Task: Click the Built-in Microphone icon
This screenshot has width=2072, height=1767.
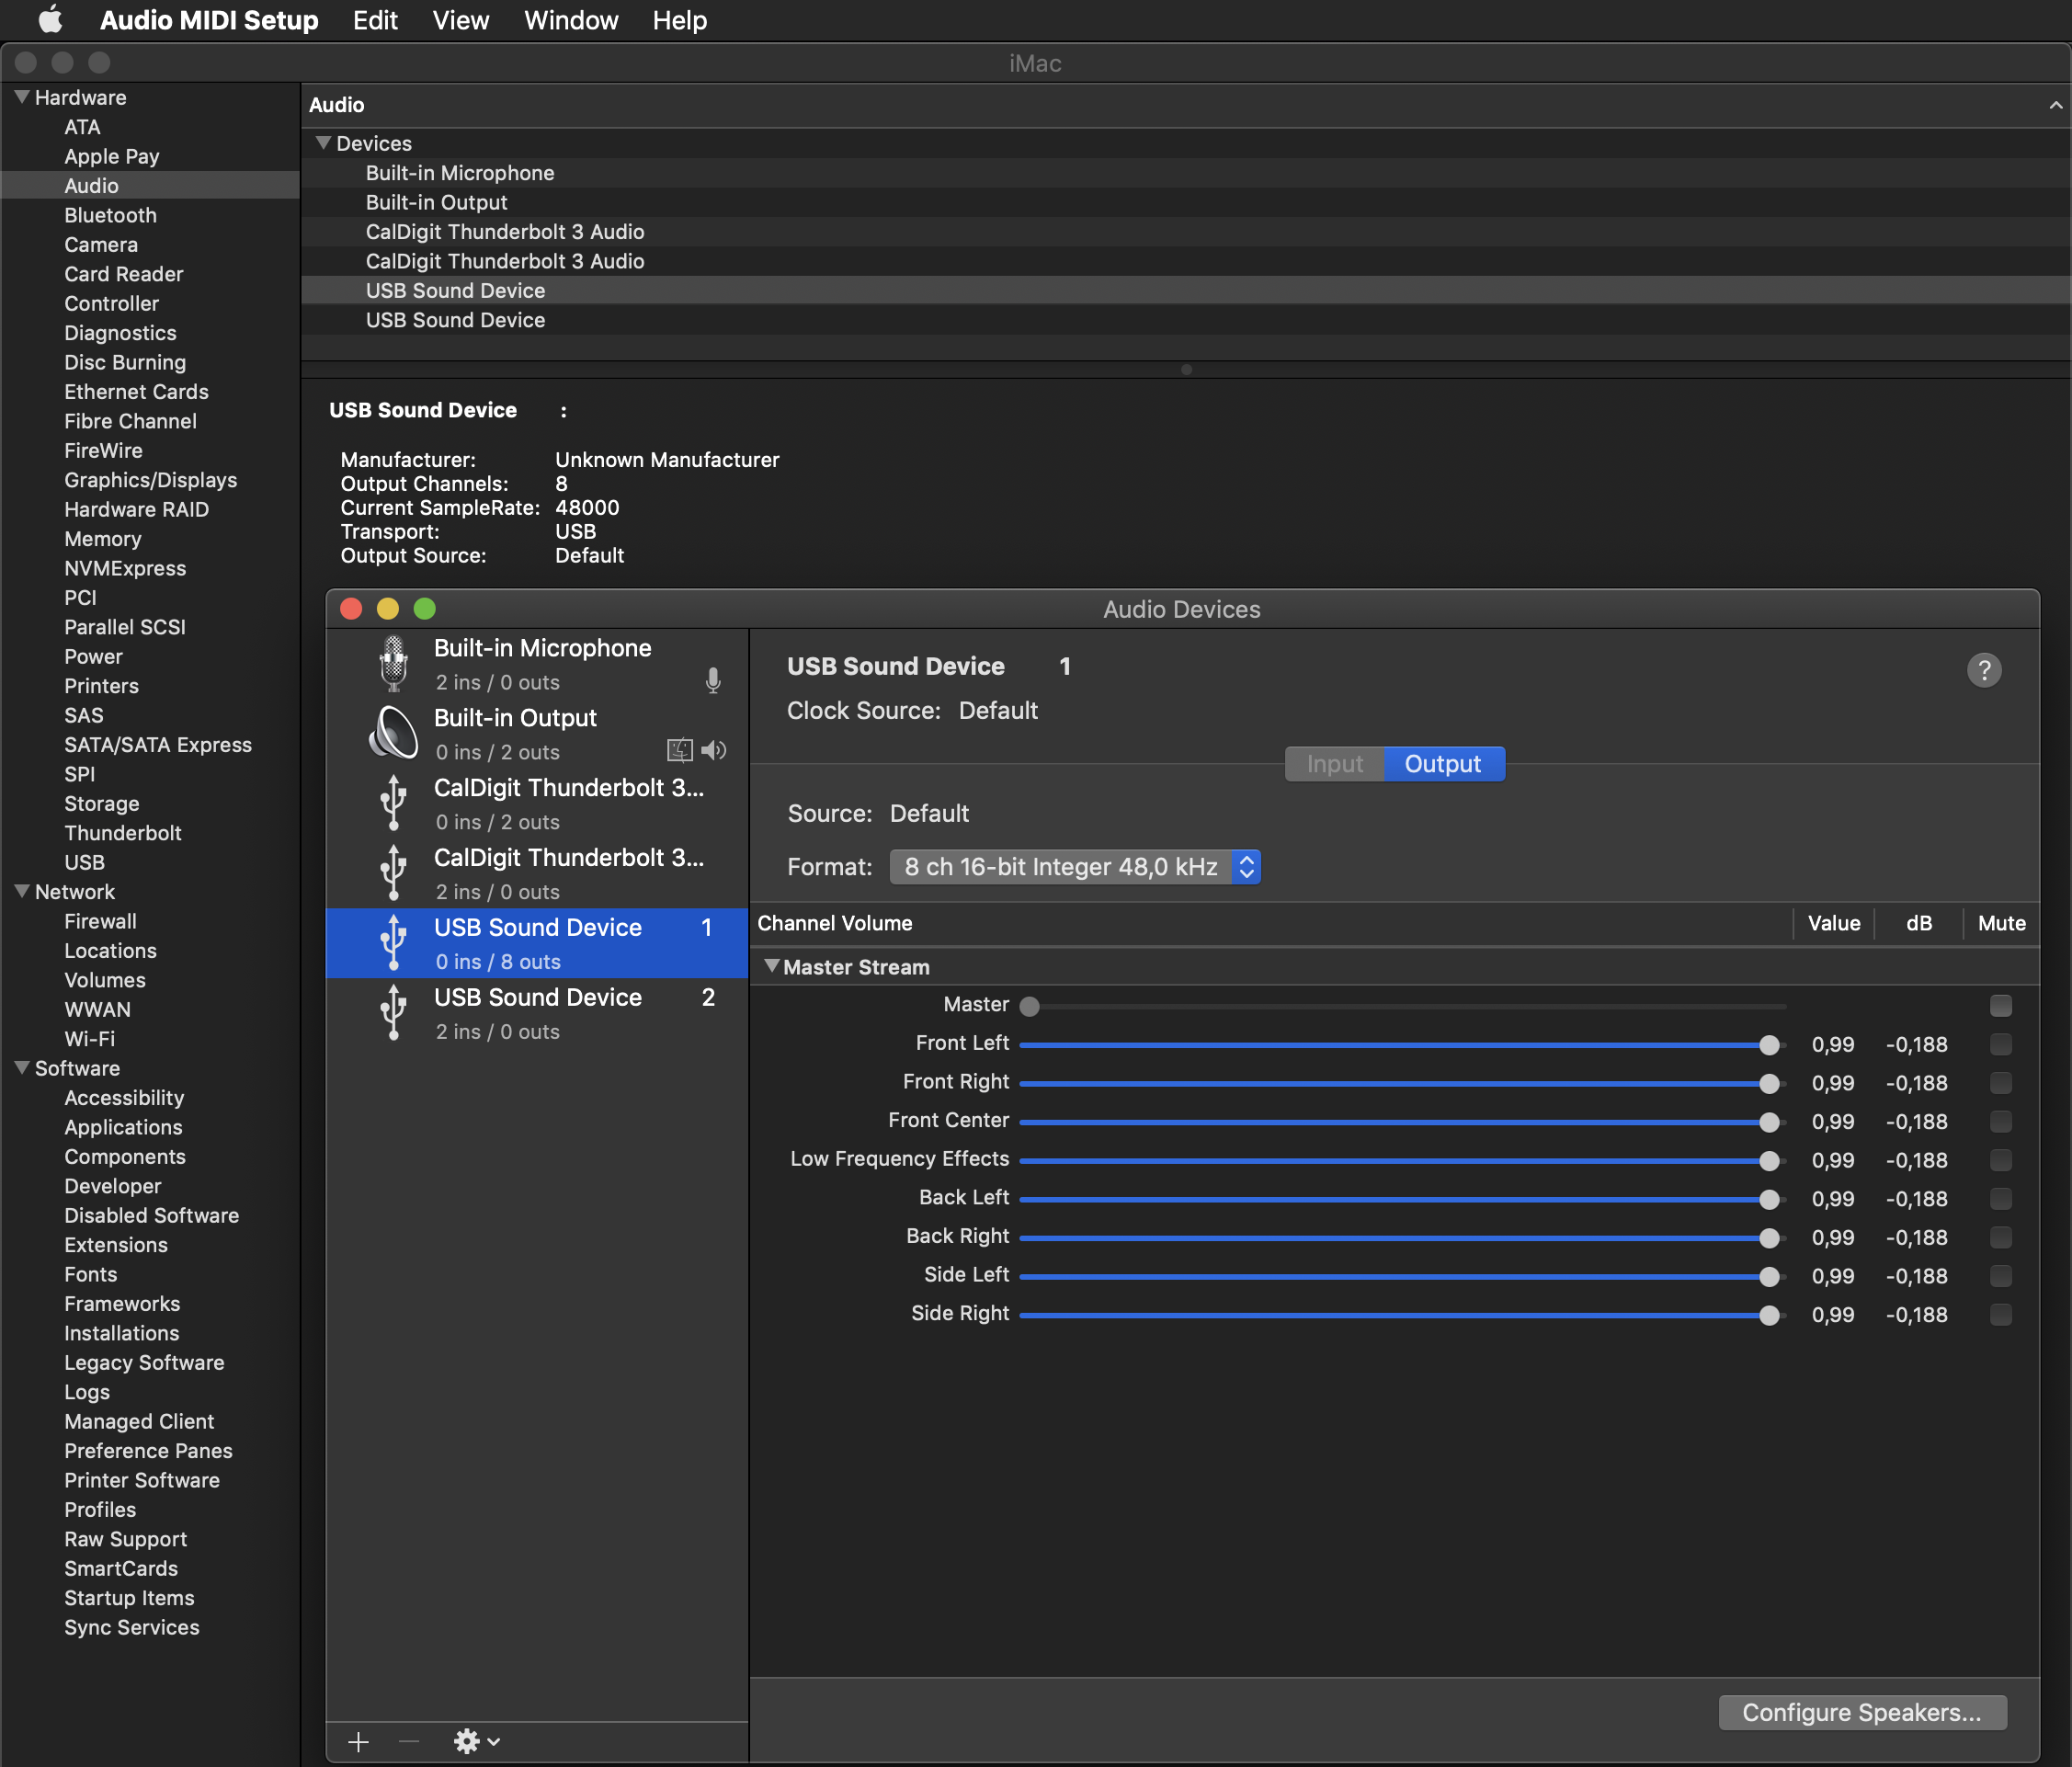Action: [x=394, y=664]
